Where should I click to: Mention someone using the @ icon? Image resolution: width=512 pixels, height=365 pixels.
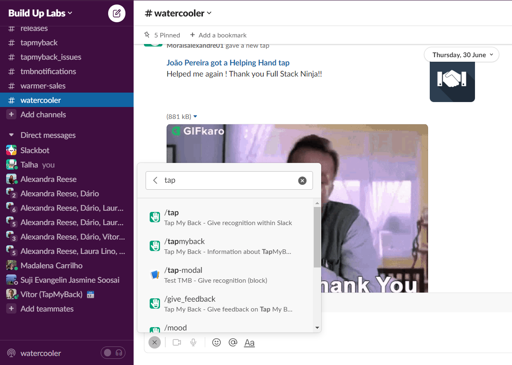point(233,342)
